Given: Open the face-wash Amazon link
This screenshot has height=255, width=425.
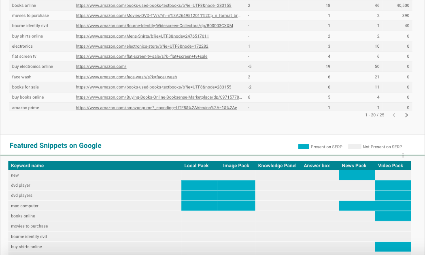Looking at the screenshot, I should pyautogui.click(x=126, y=77).
